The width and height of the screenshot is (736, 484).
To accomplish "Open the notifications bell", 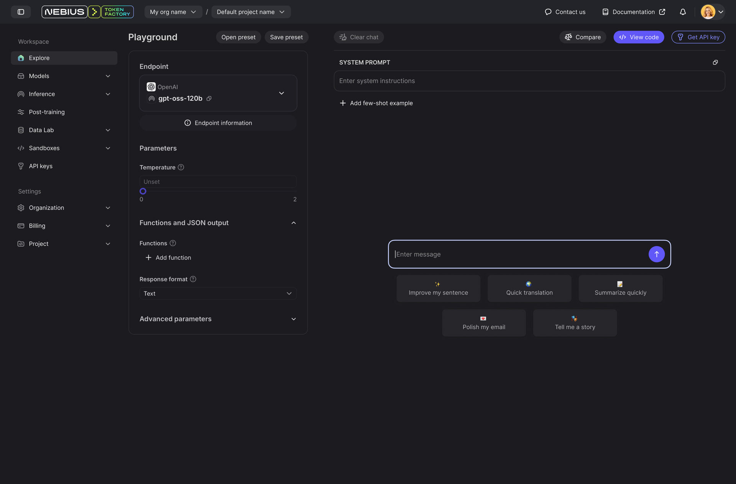I will 683,12.
